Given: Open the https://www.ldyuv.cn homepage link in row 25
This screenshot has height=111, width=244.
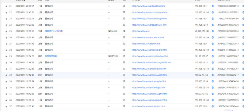Looking at the screenshot, I should point(140,31).
